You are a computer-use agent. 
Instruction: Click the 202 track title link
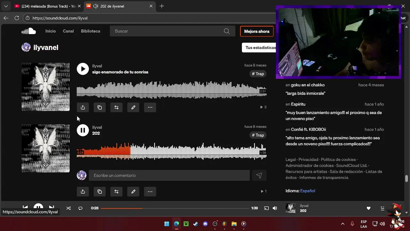[96, 133]
